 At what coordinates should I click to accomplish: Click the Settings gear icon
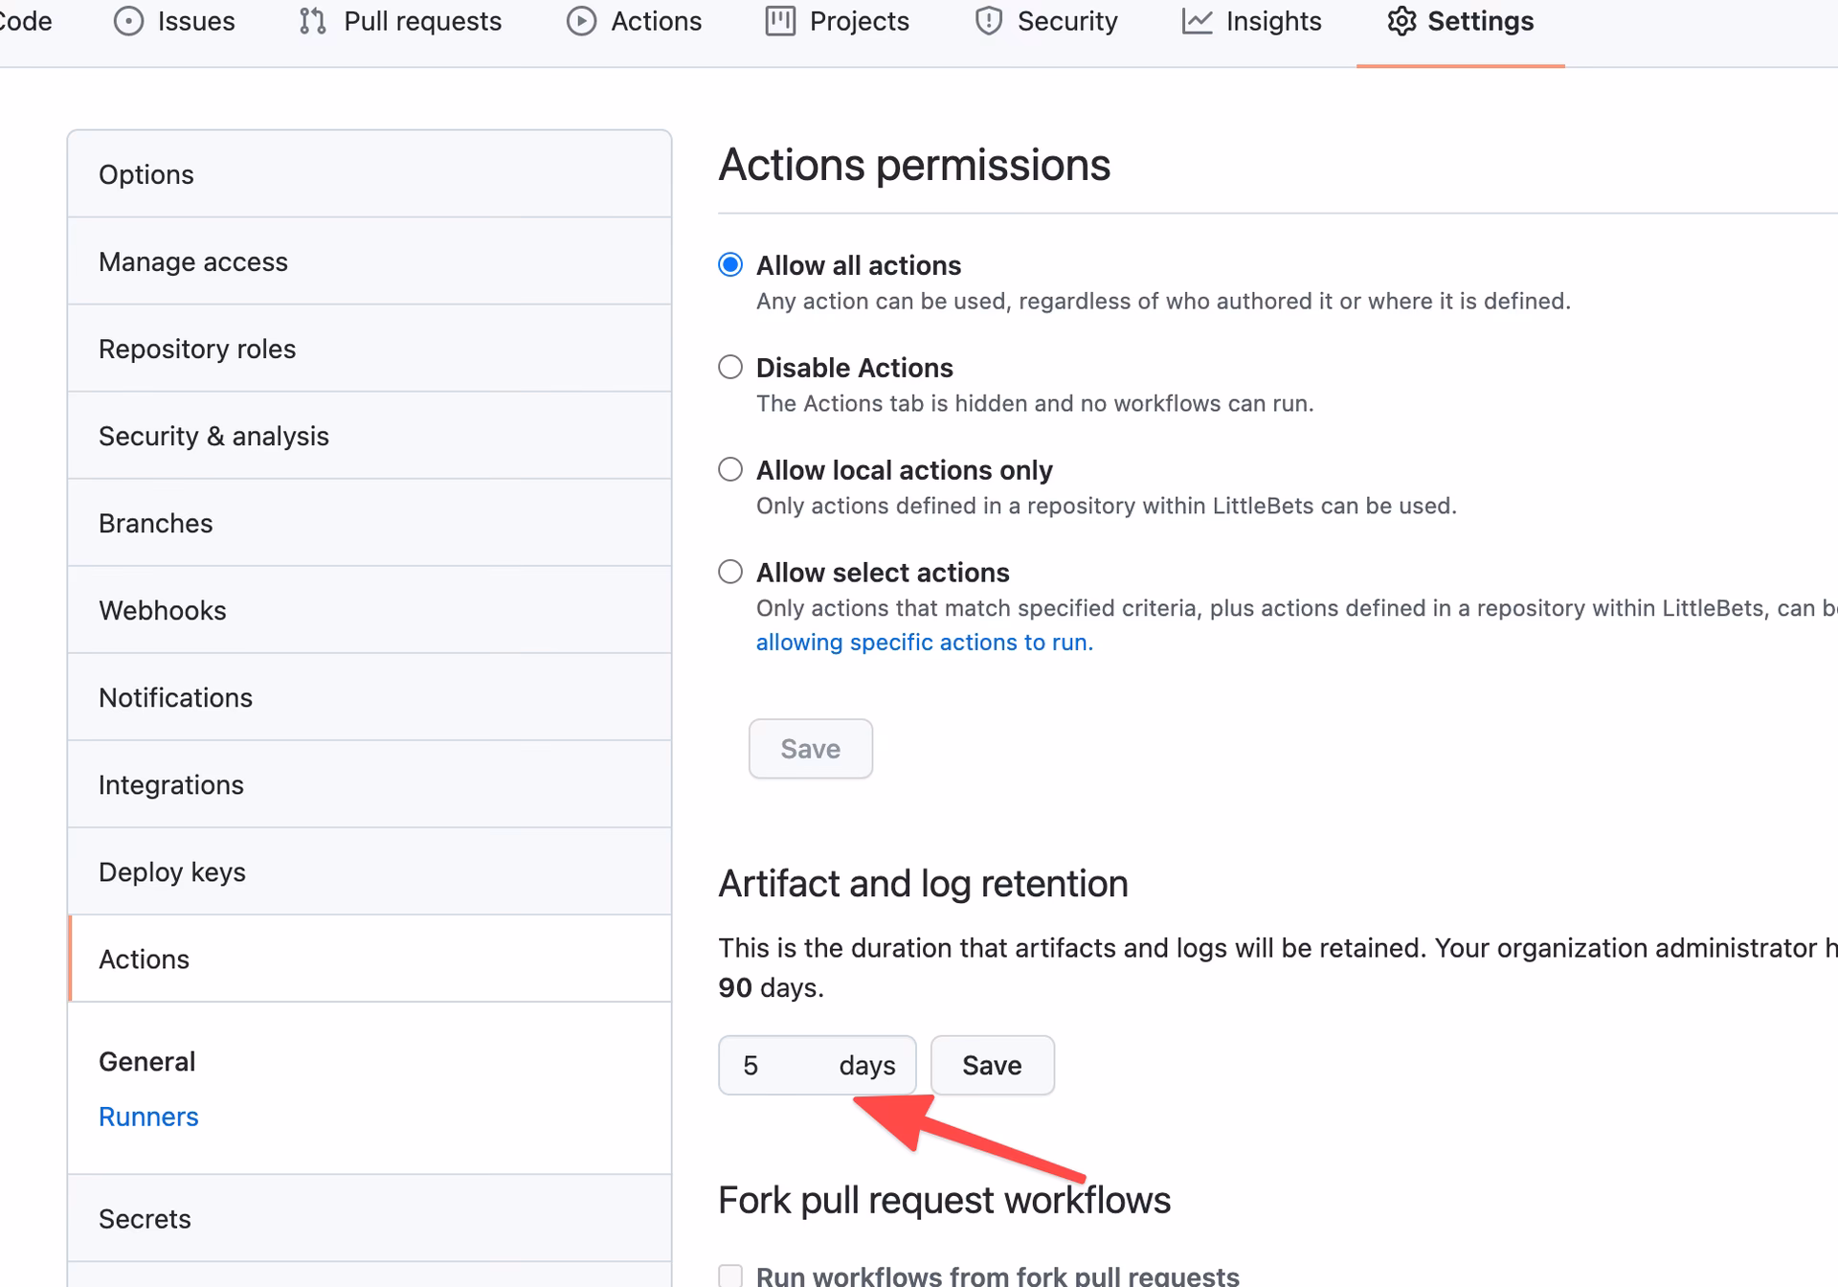pyautogui.click(x=1401, y=21)
